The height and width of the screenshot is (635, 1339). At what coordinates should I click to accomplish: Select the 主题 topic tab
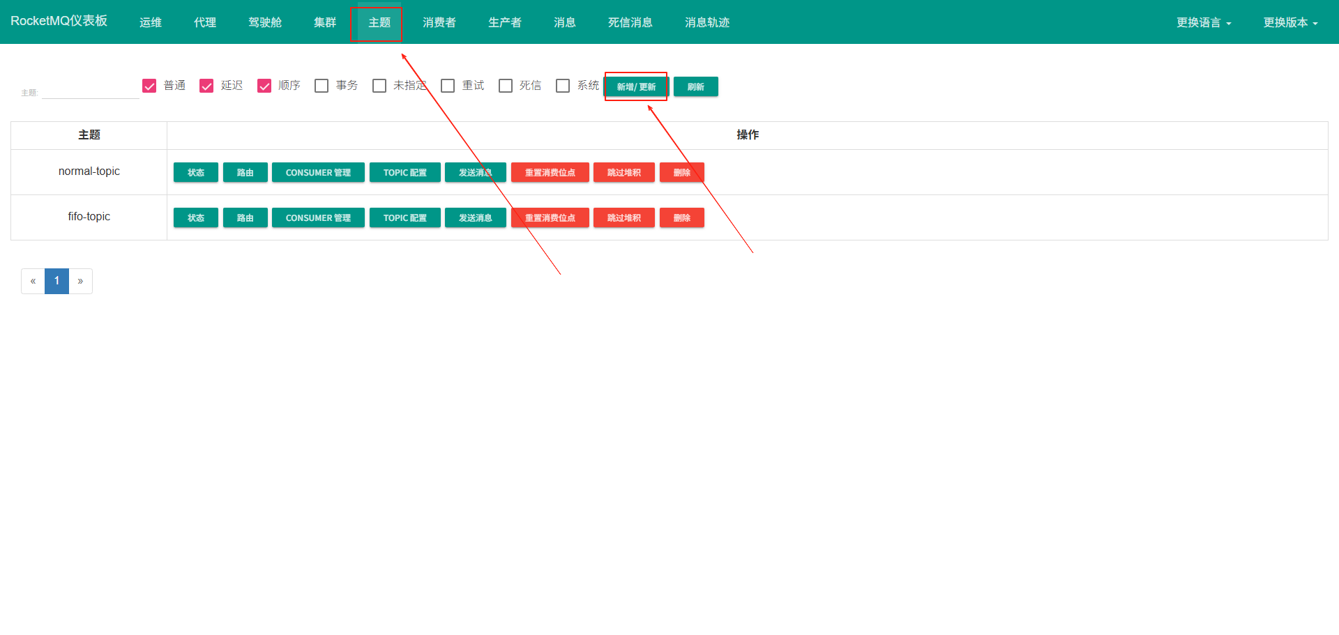pos(379,22)
